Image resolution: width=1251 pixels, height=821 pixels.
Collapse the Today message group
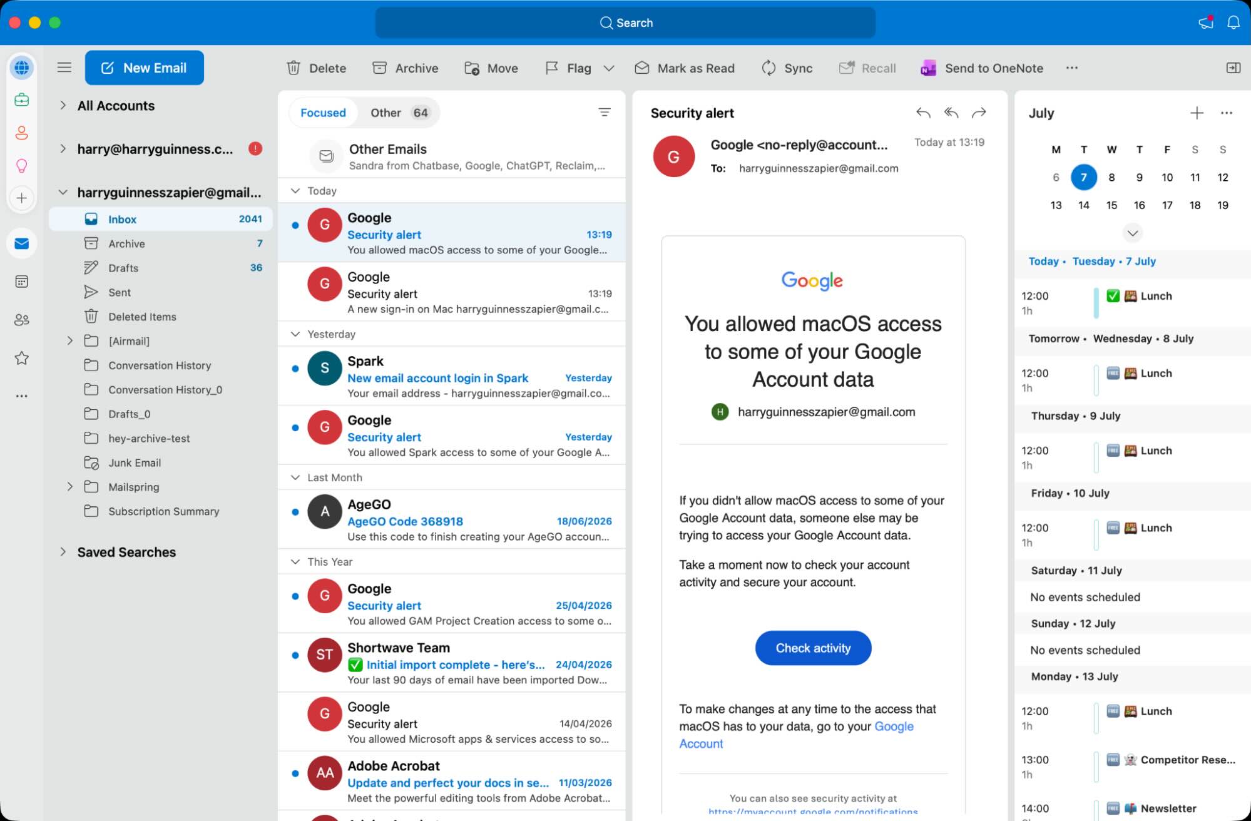295,191
